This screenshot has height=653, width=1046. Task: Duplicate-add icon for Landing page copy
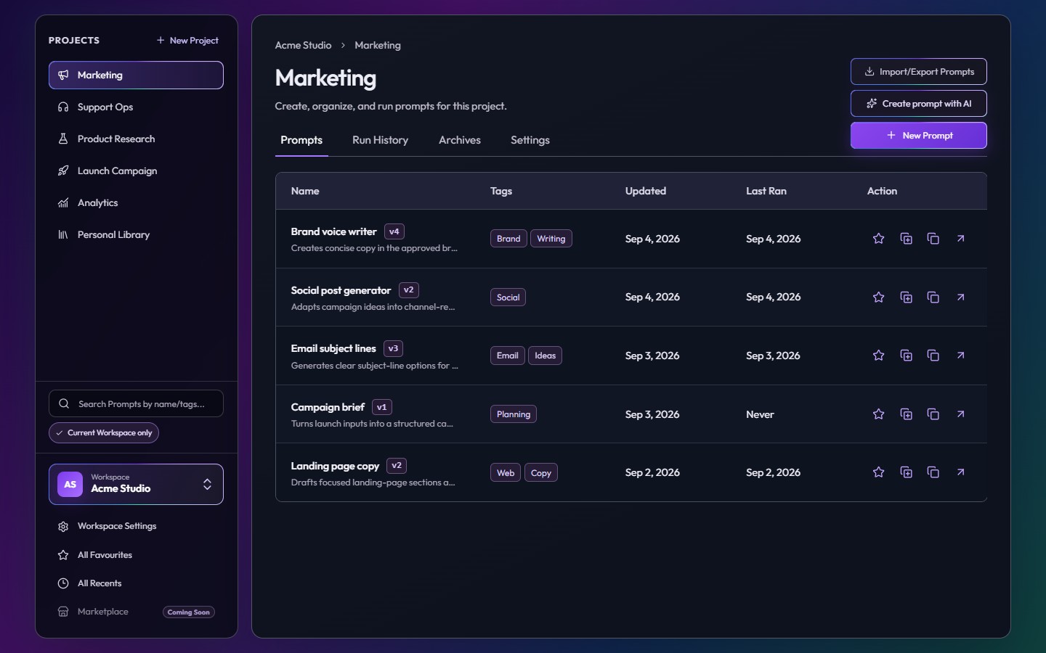point(906,472)
